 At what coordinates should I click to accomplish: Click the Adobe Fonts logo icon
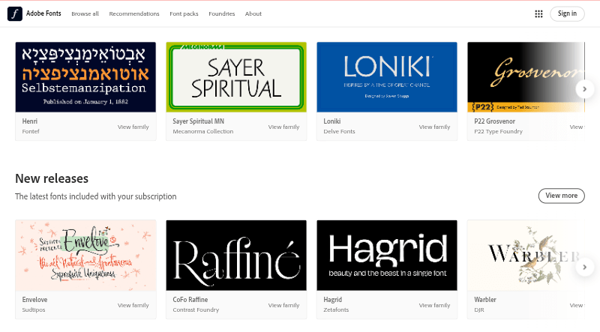click(x=15, y=13)
